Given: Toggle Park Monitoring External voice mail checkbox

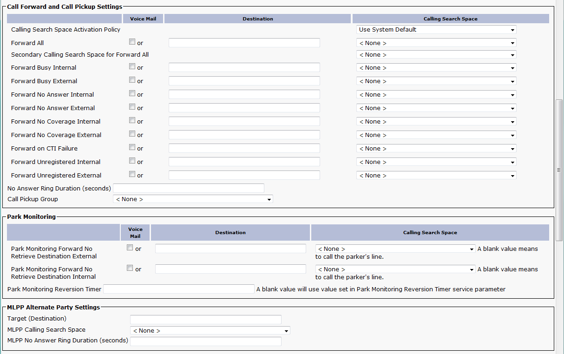Looking at the screenshot, I should coord(130,248).
